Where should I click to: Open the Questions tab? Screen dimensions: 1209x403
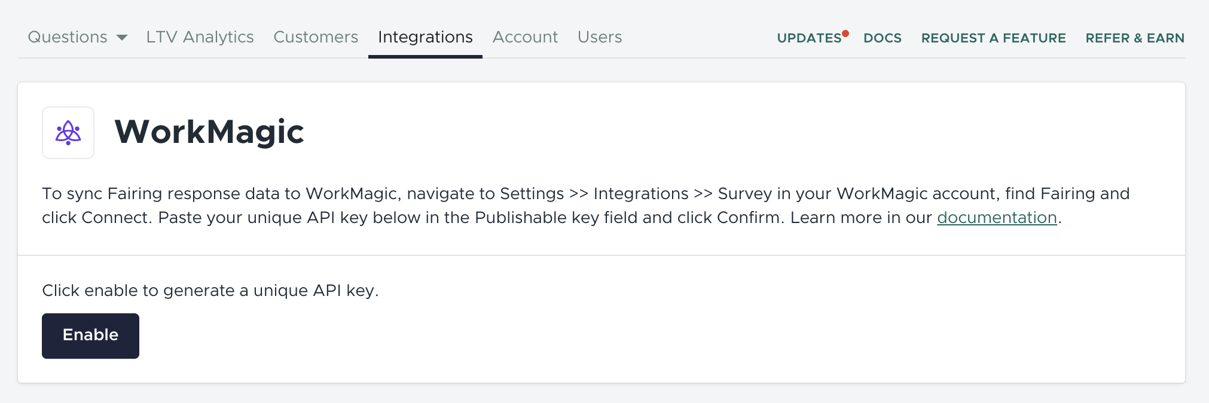68,37
